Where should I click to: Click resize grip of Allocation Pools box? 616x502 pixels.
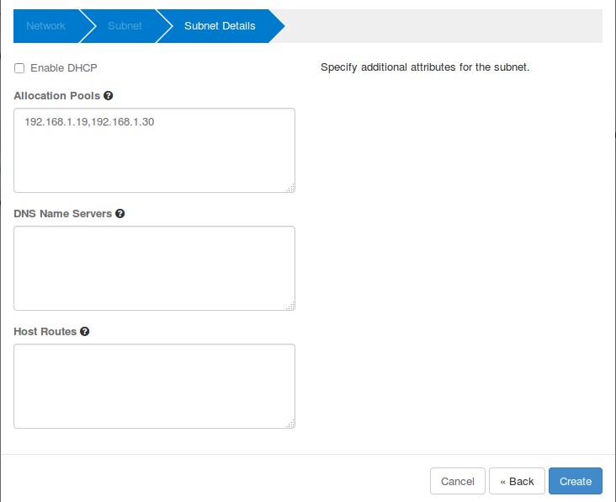click(289, 188)
